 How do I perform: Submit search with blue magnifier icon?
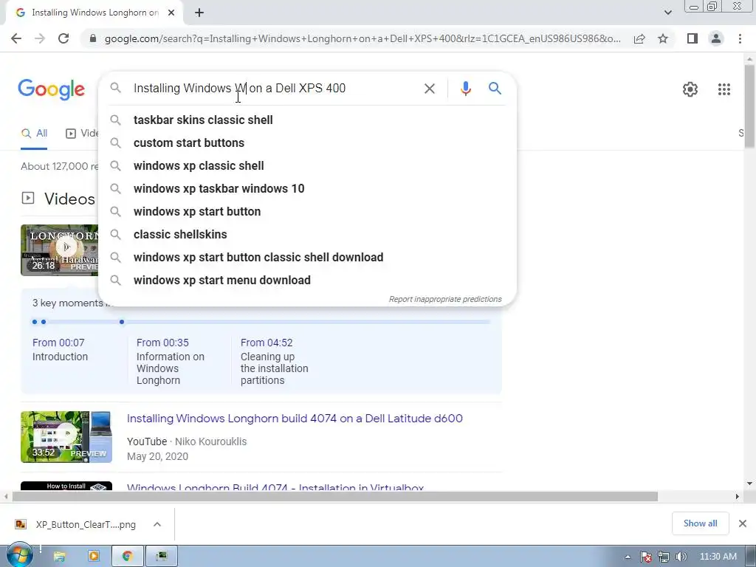click(495, 89)
